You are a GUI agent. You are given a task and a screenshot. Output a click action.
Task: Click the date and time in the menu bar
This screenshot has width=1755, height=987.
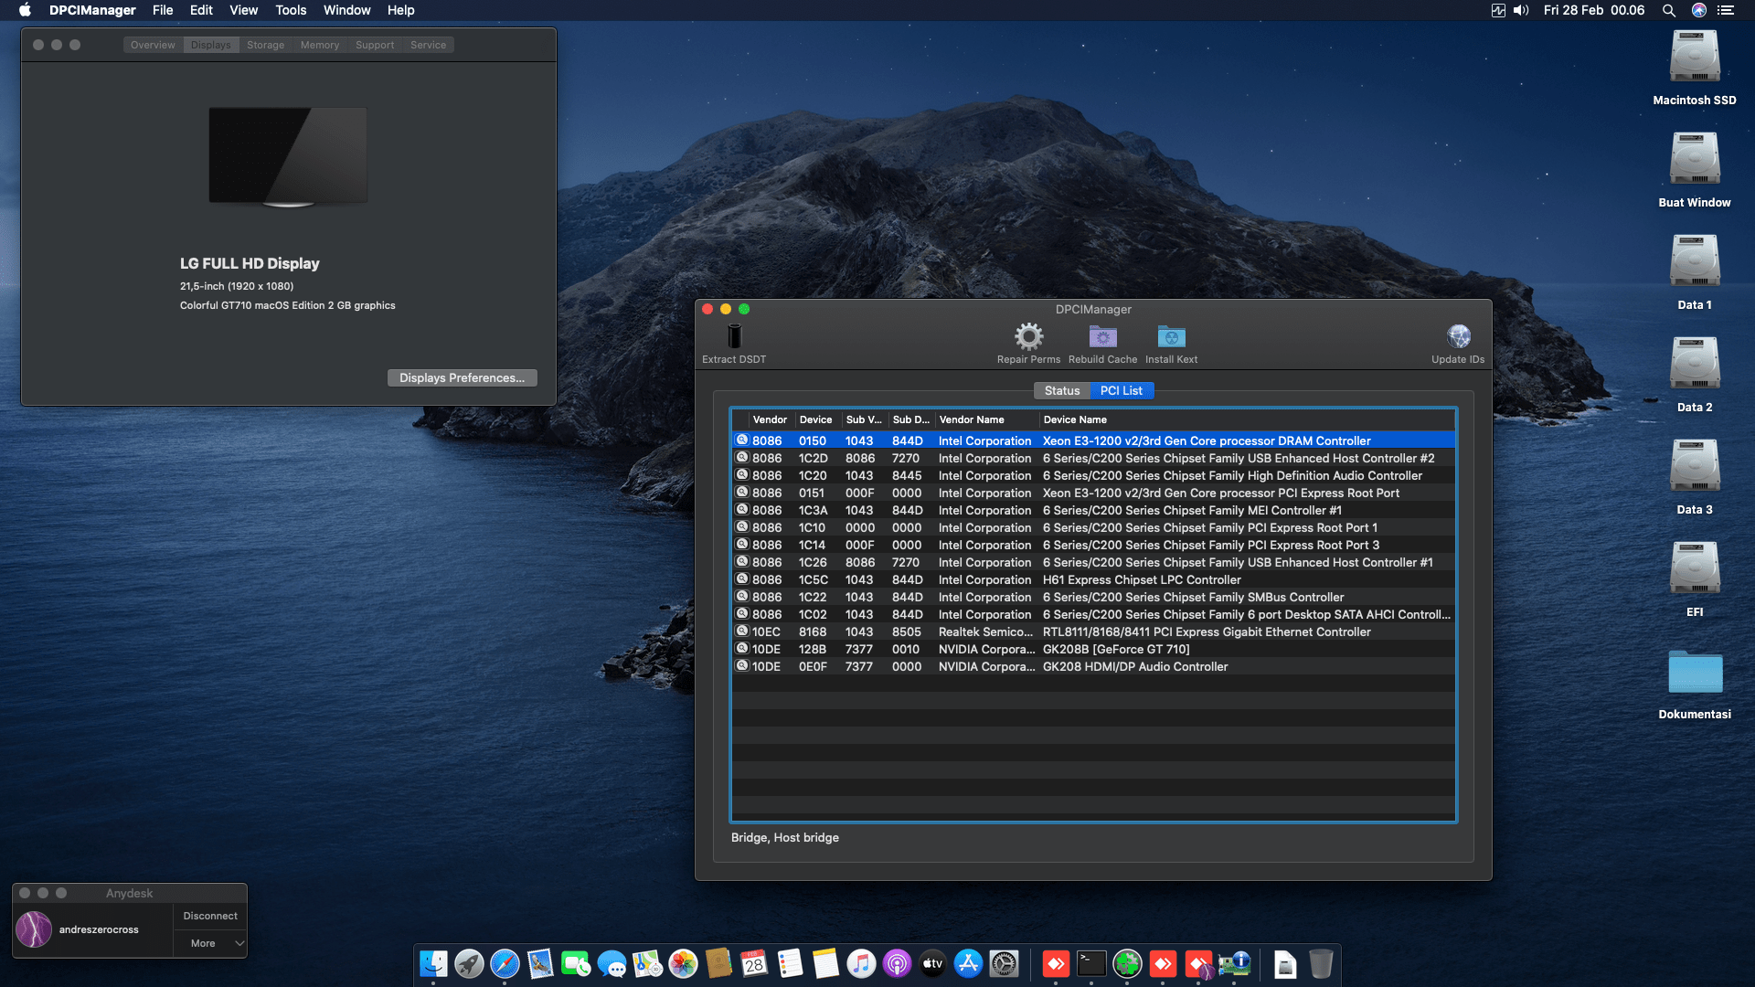pos(1593,10)
